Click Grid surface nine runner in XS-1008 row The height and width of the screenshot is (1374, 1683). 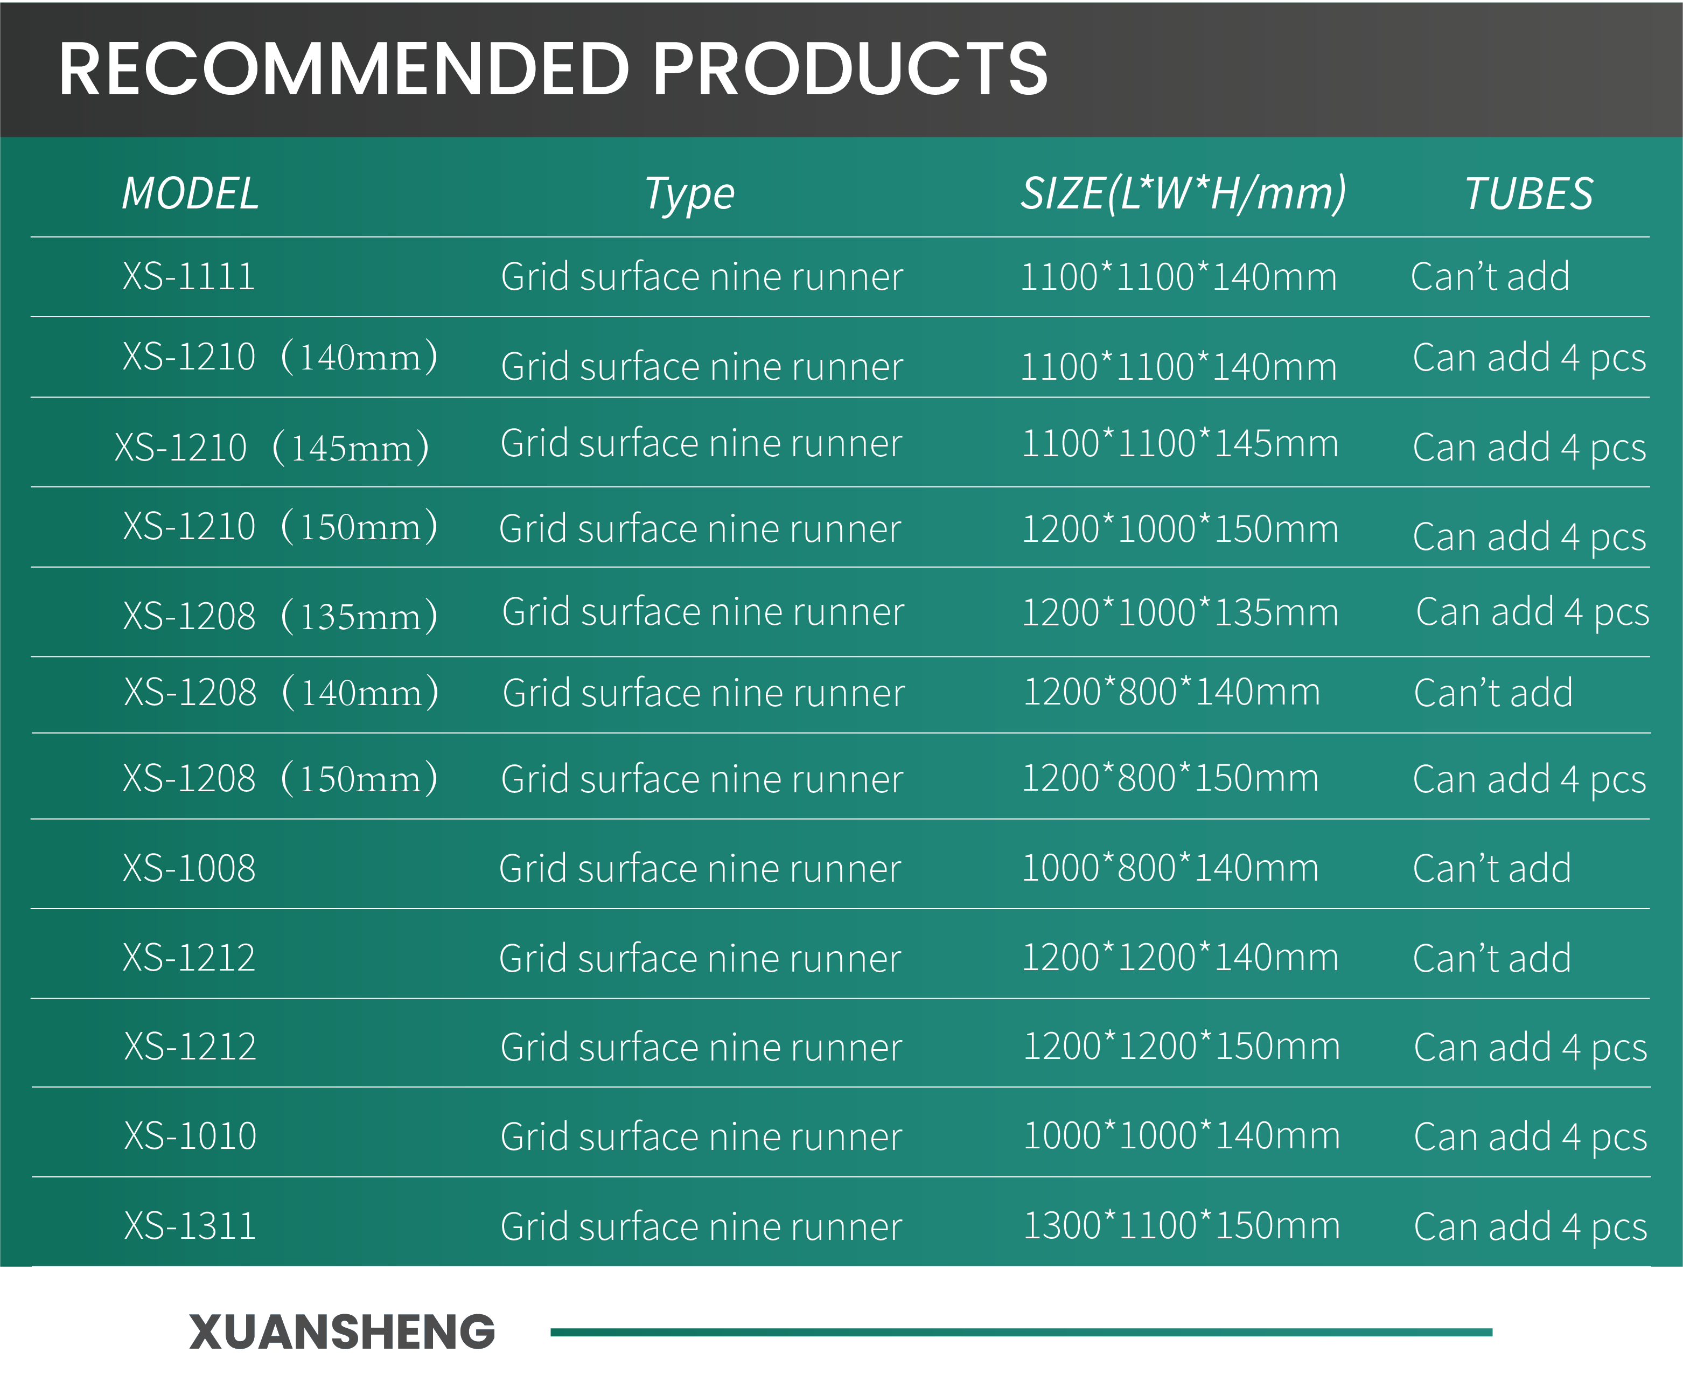point(700,869)
